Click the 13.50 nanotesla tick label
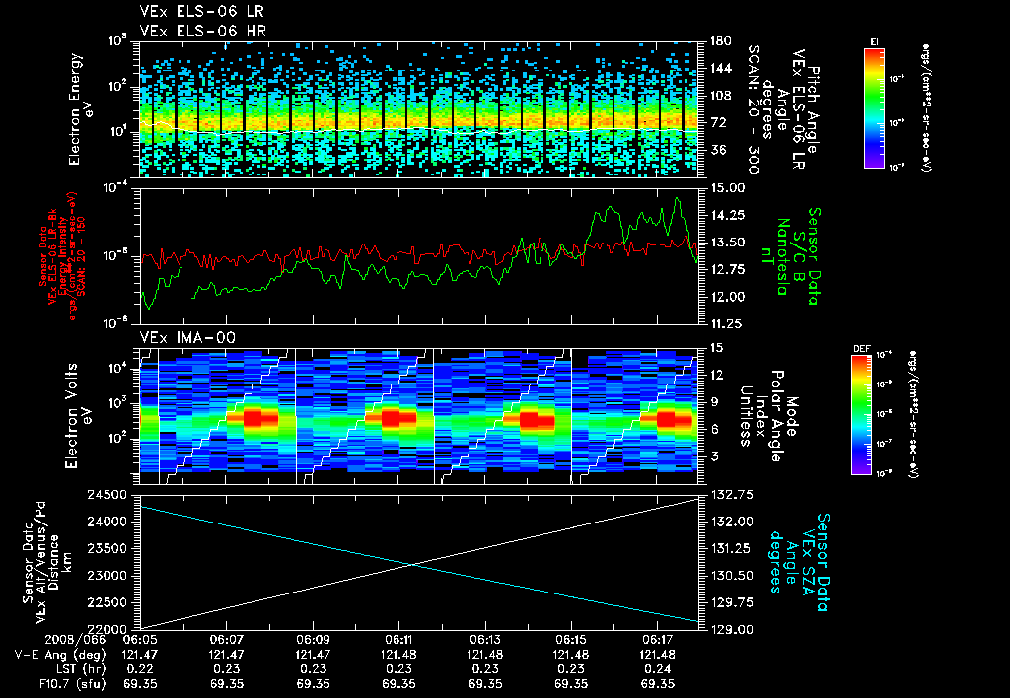This screenshot has height=698, width=1010. [x=727, y=243]
